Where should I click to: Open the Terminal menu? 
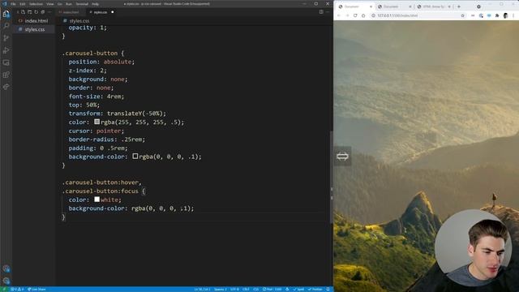82,4
